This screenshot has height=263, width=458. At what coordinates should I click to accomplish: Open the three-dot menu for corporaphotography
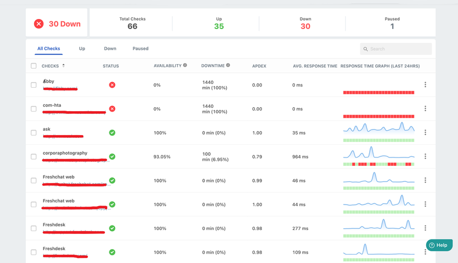pyautogui.click(x=425, y=156)
